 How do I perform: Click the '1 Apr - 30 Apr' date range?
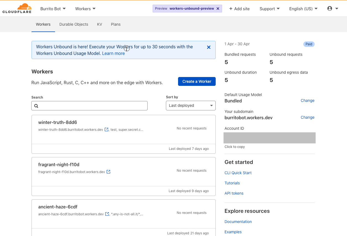coord(237,44)
